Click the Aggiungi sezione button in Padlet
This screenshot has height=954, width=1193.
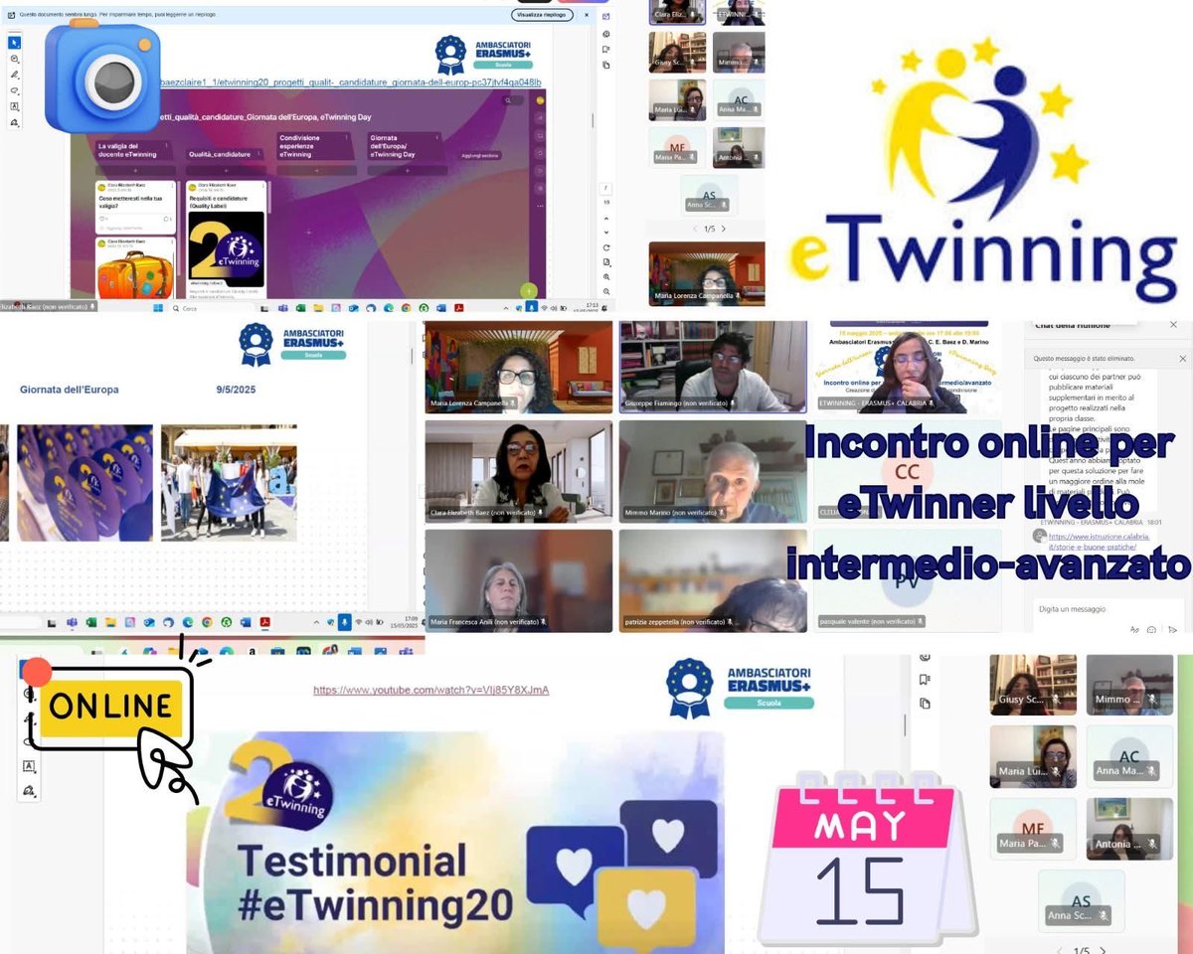pos(480,155)
